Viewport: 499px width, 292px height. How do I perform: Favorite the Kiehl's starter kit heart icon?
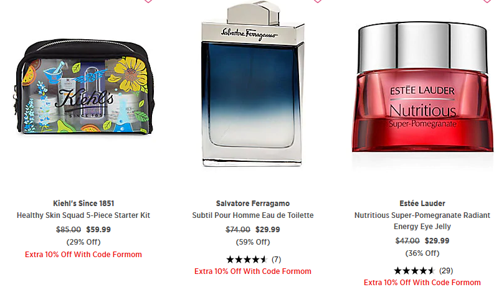pos(148,1)
